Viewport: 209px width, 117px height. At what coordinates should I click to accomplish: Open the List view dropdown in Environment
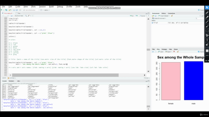(202, 16)
